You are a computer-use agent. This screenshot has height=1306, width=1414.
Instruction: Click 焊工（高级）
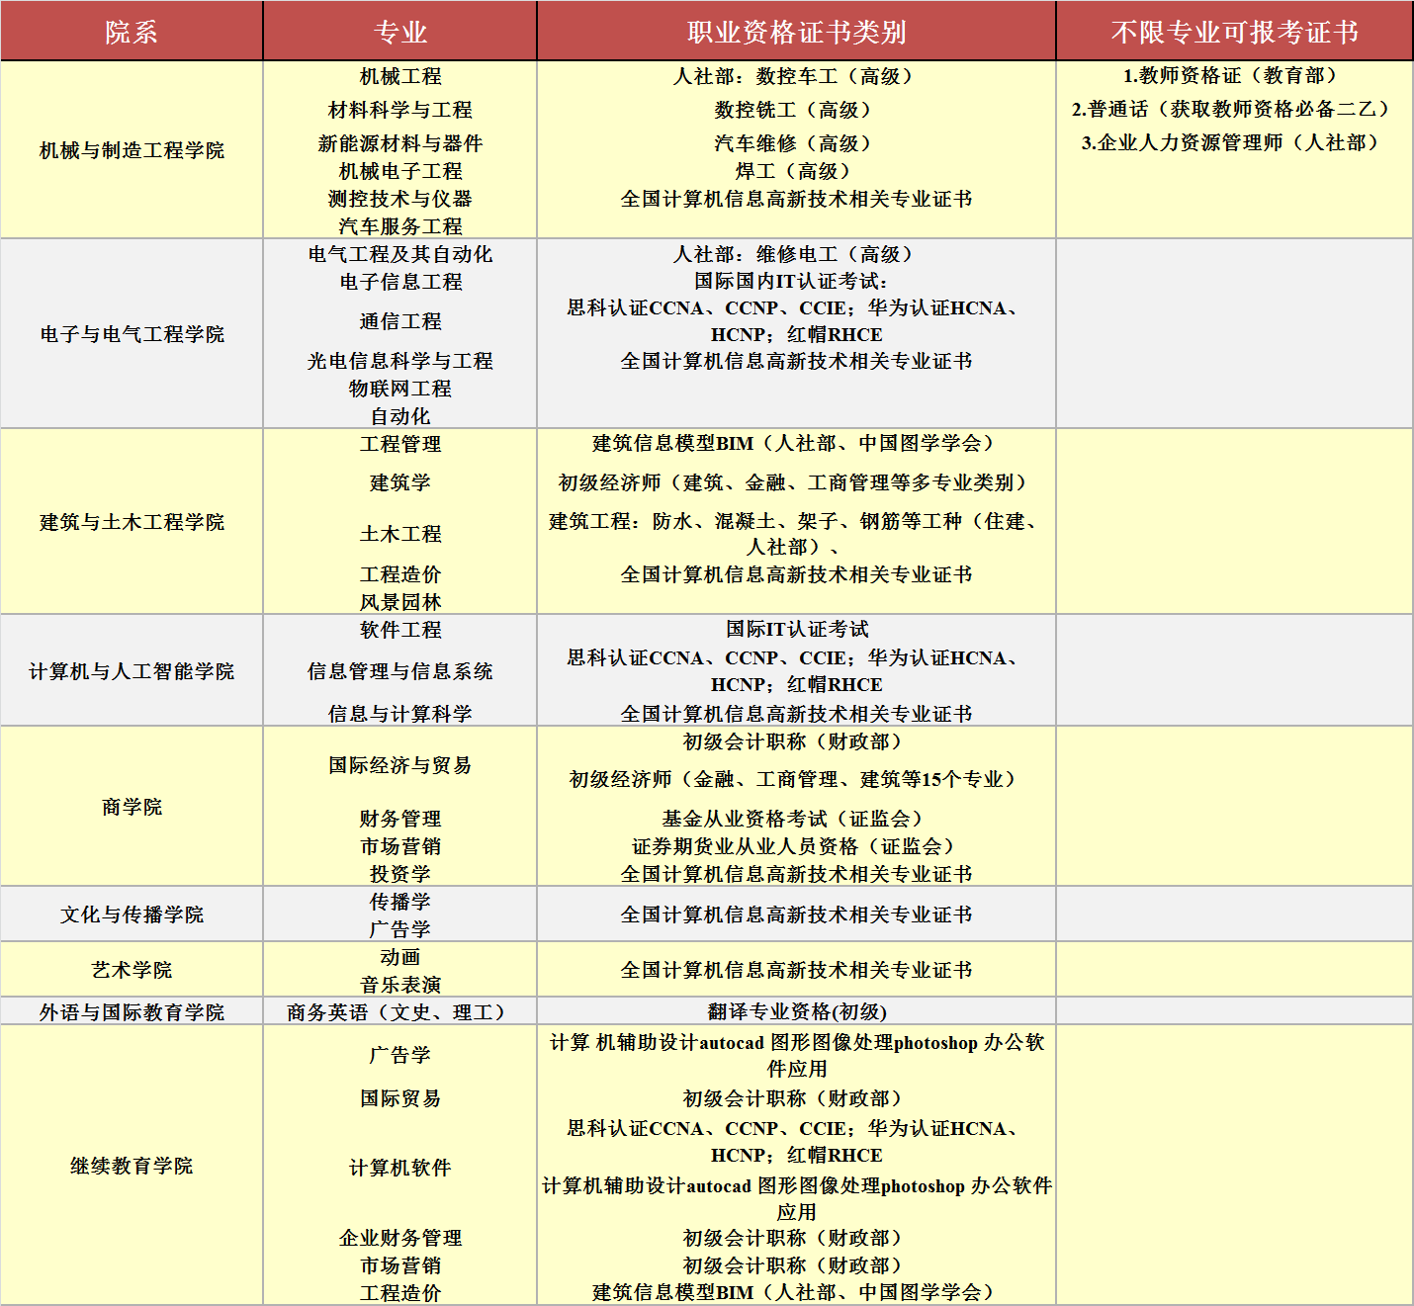pyautogui.click(x=796, y=171)
